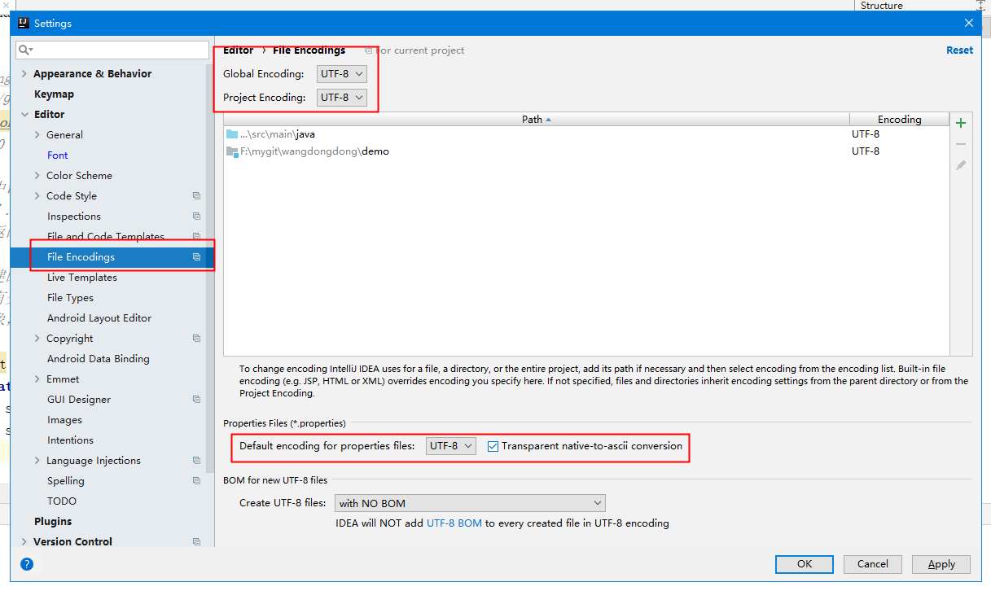
Task: Expand the Language Injections node
Action: click(x=37, y=461)
